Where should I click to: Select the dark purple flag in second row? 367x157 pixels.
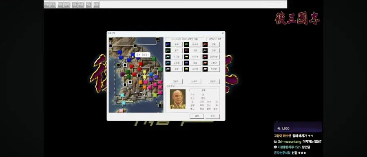186,50
